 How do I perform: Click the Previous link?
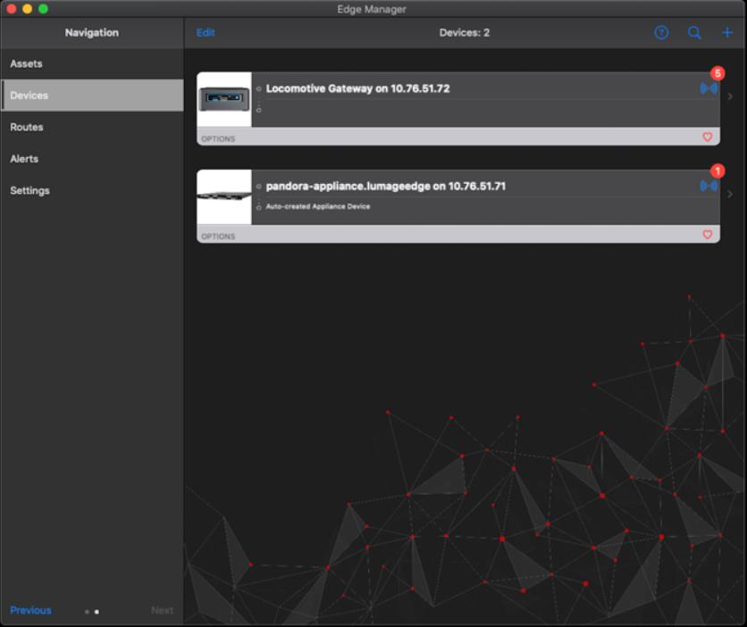(x=31, y=611)
